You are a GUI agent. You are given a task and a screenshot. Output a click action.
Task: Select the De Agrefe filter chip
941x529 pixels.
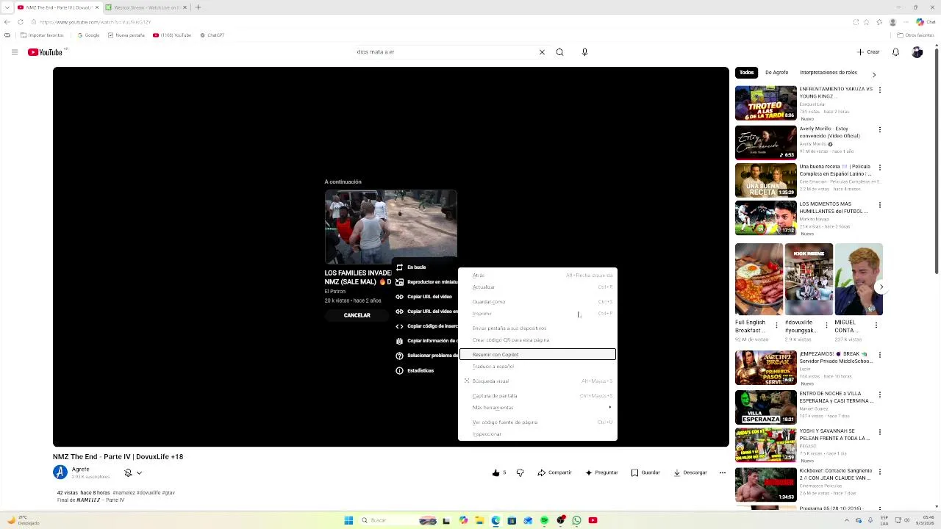coord(776,73)
